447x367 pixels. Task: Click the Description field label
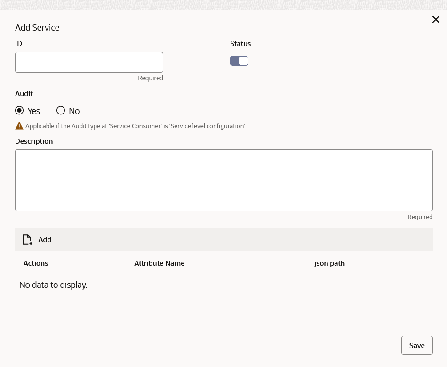[34, 141]
